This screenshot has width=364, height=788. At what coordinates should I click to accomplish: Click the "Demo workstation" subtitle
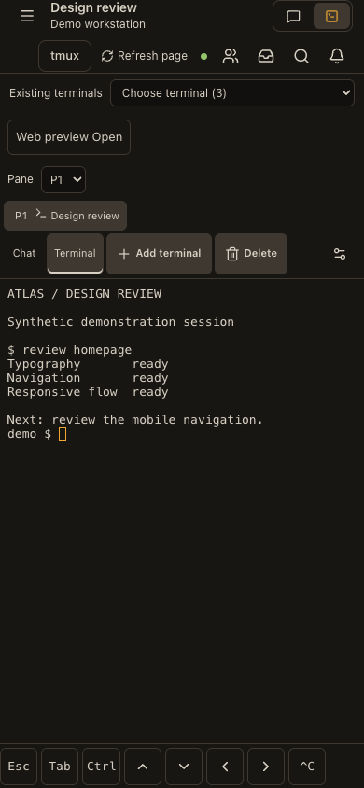pos(98,24)
